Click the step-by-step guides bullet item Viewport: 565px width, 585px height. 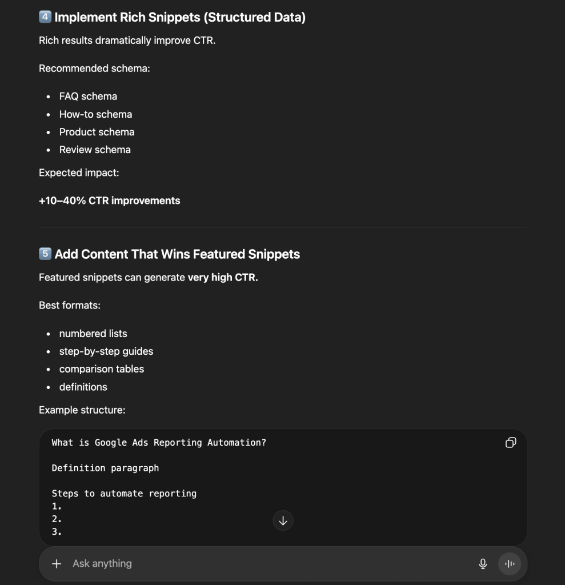pyautogui.click(x=106, y=351)
